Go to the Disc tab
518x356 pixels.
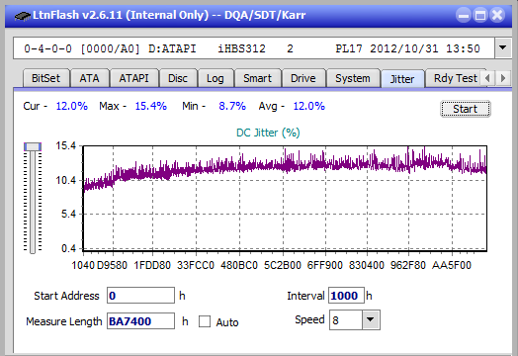click(x=178, y=78)
